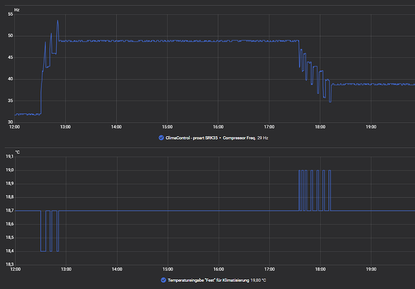The image size is (415, 289).
Task: Click the 19,0 value on the °C axis
Action: pos(10,170)
